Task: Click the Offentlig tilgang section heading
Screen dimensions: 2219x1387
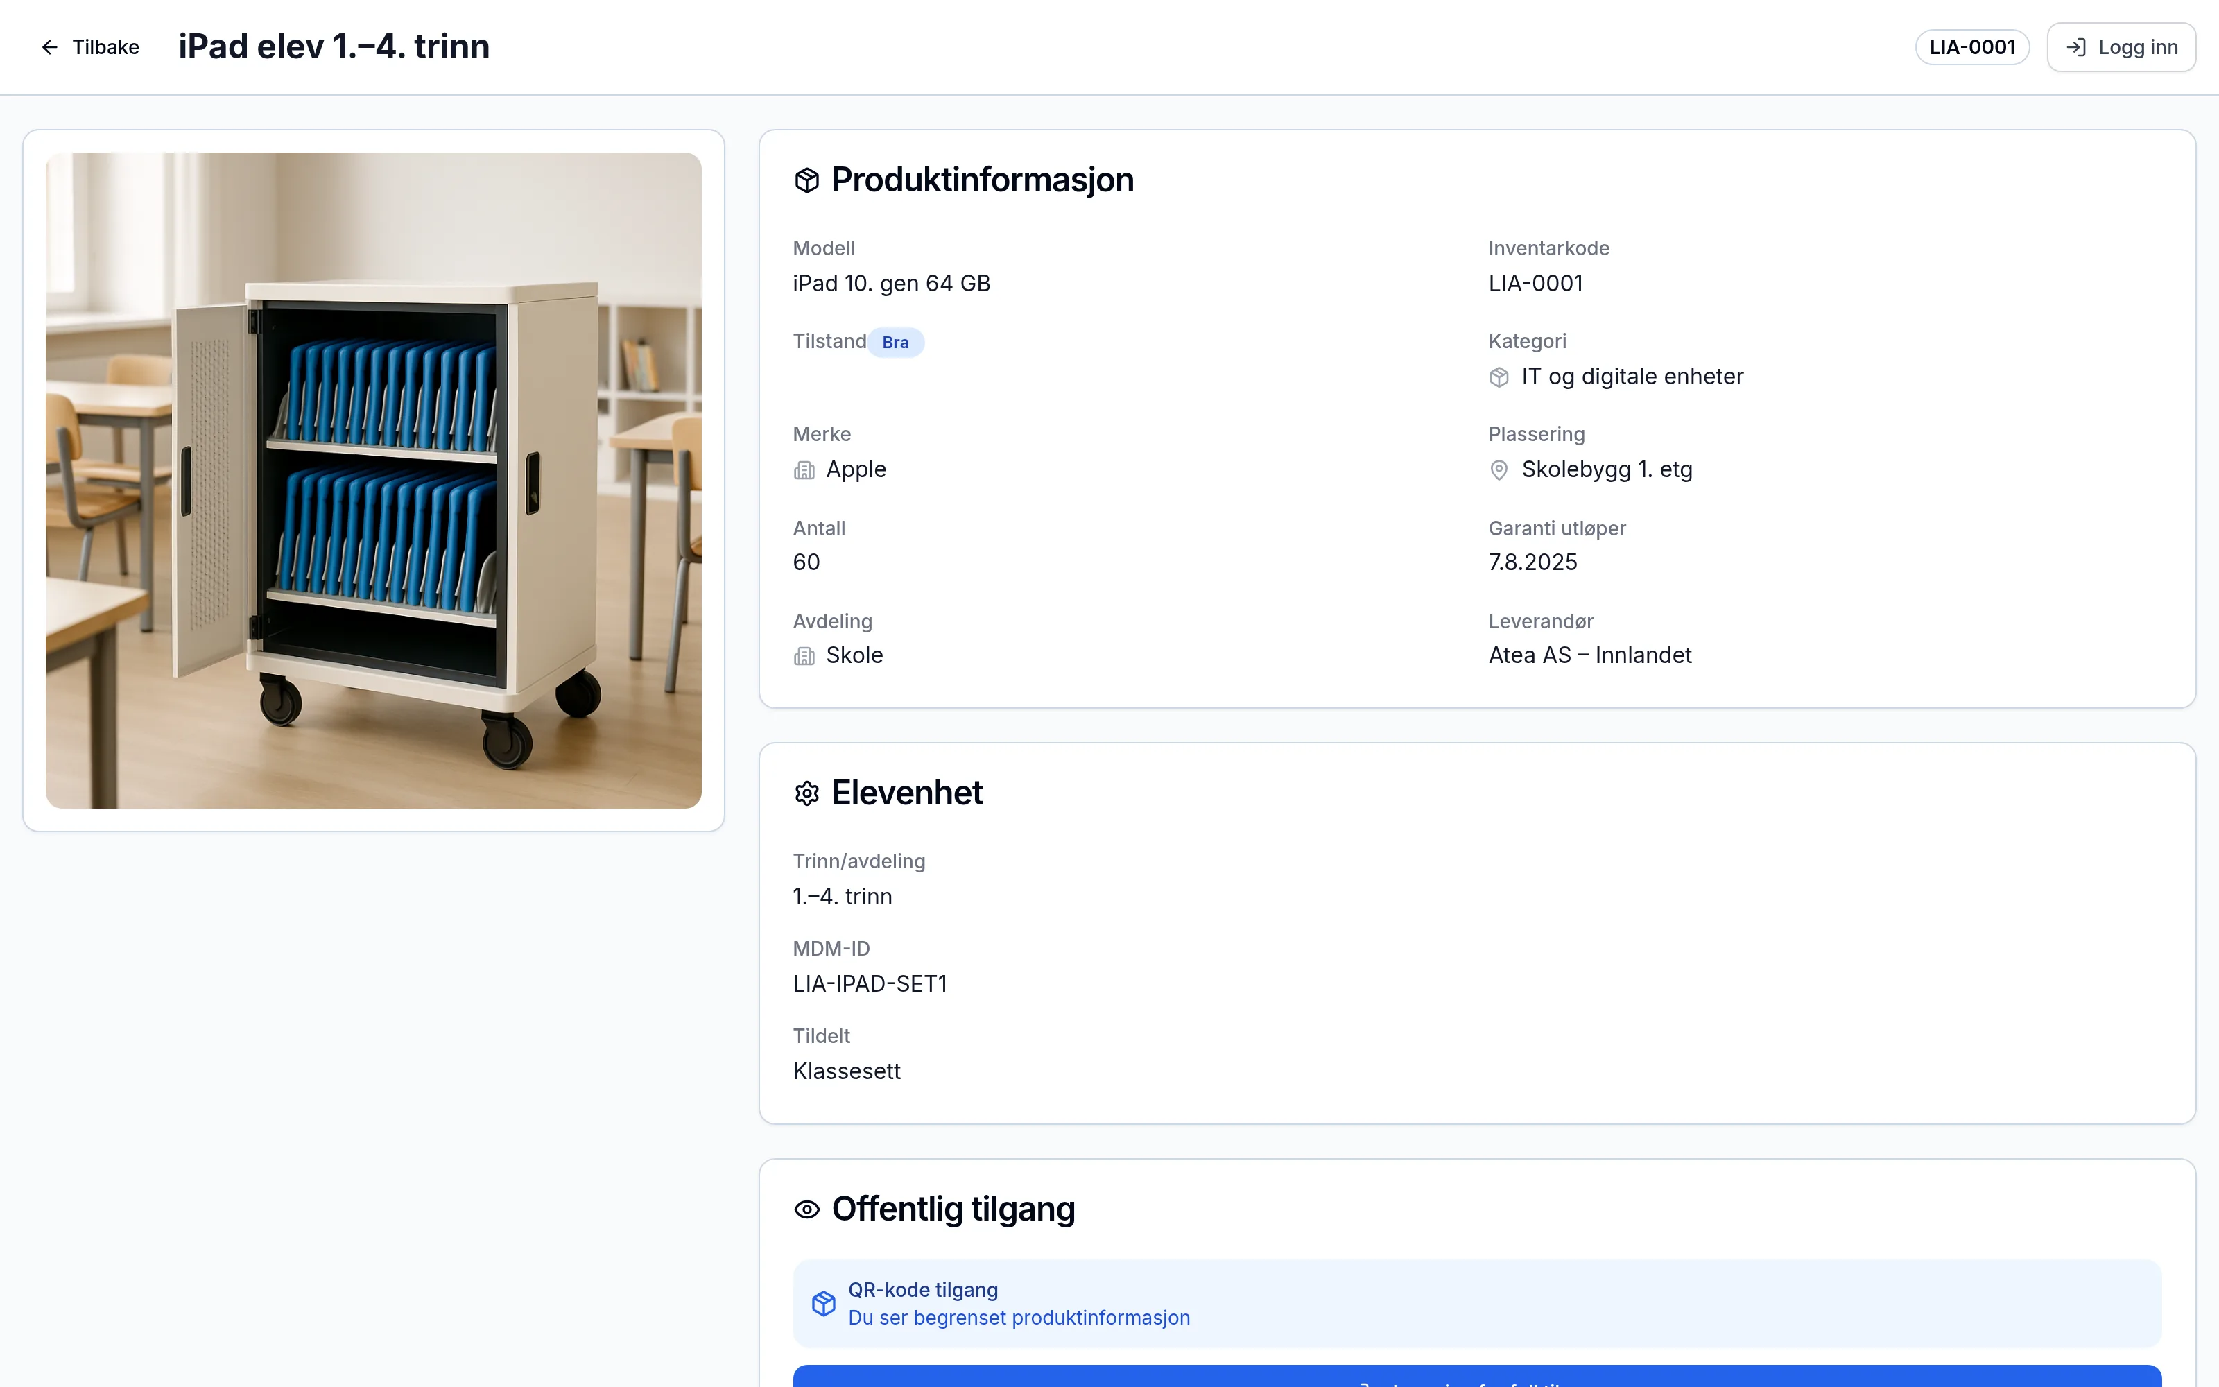Action: [953, 1209]
